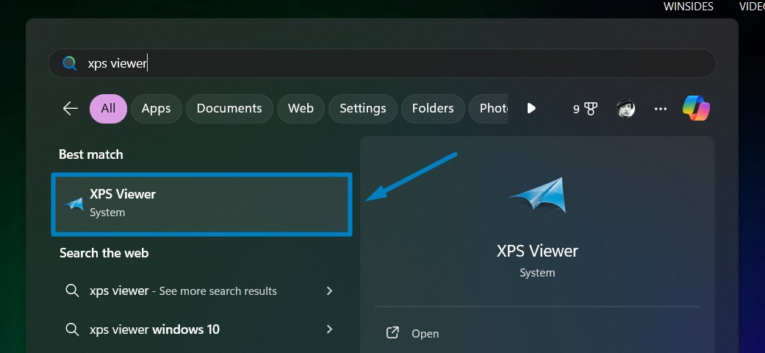Launch Copilot from the colorful icon

pyautogui.click(x=696, y=108)
